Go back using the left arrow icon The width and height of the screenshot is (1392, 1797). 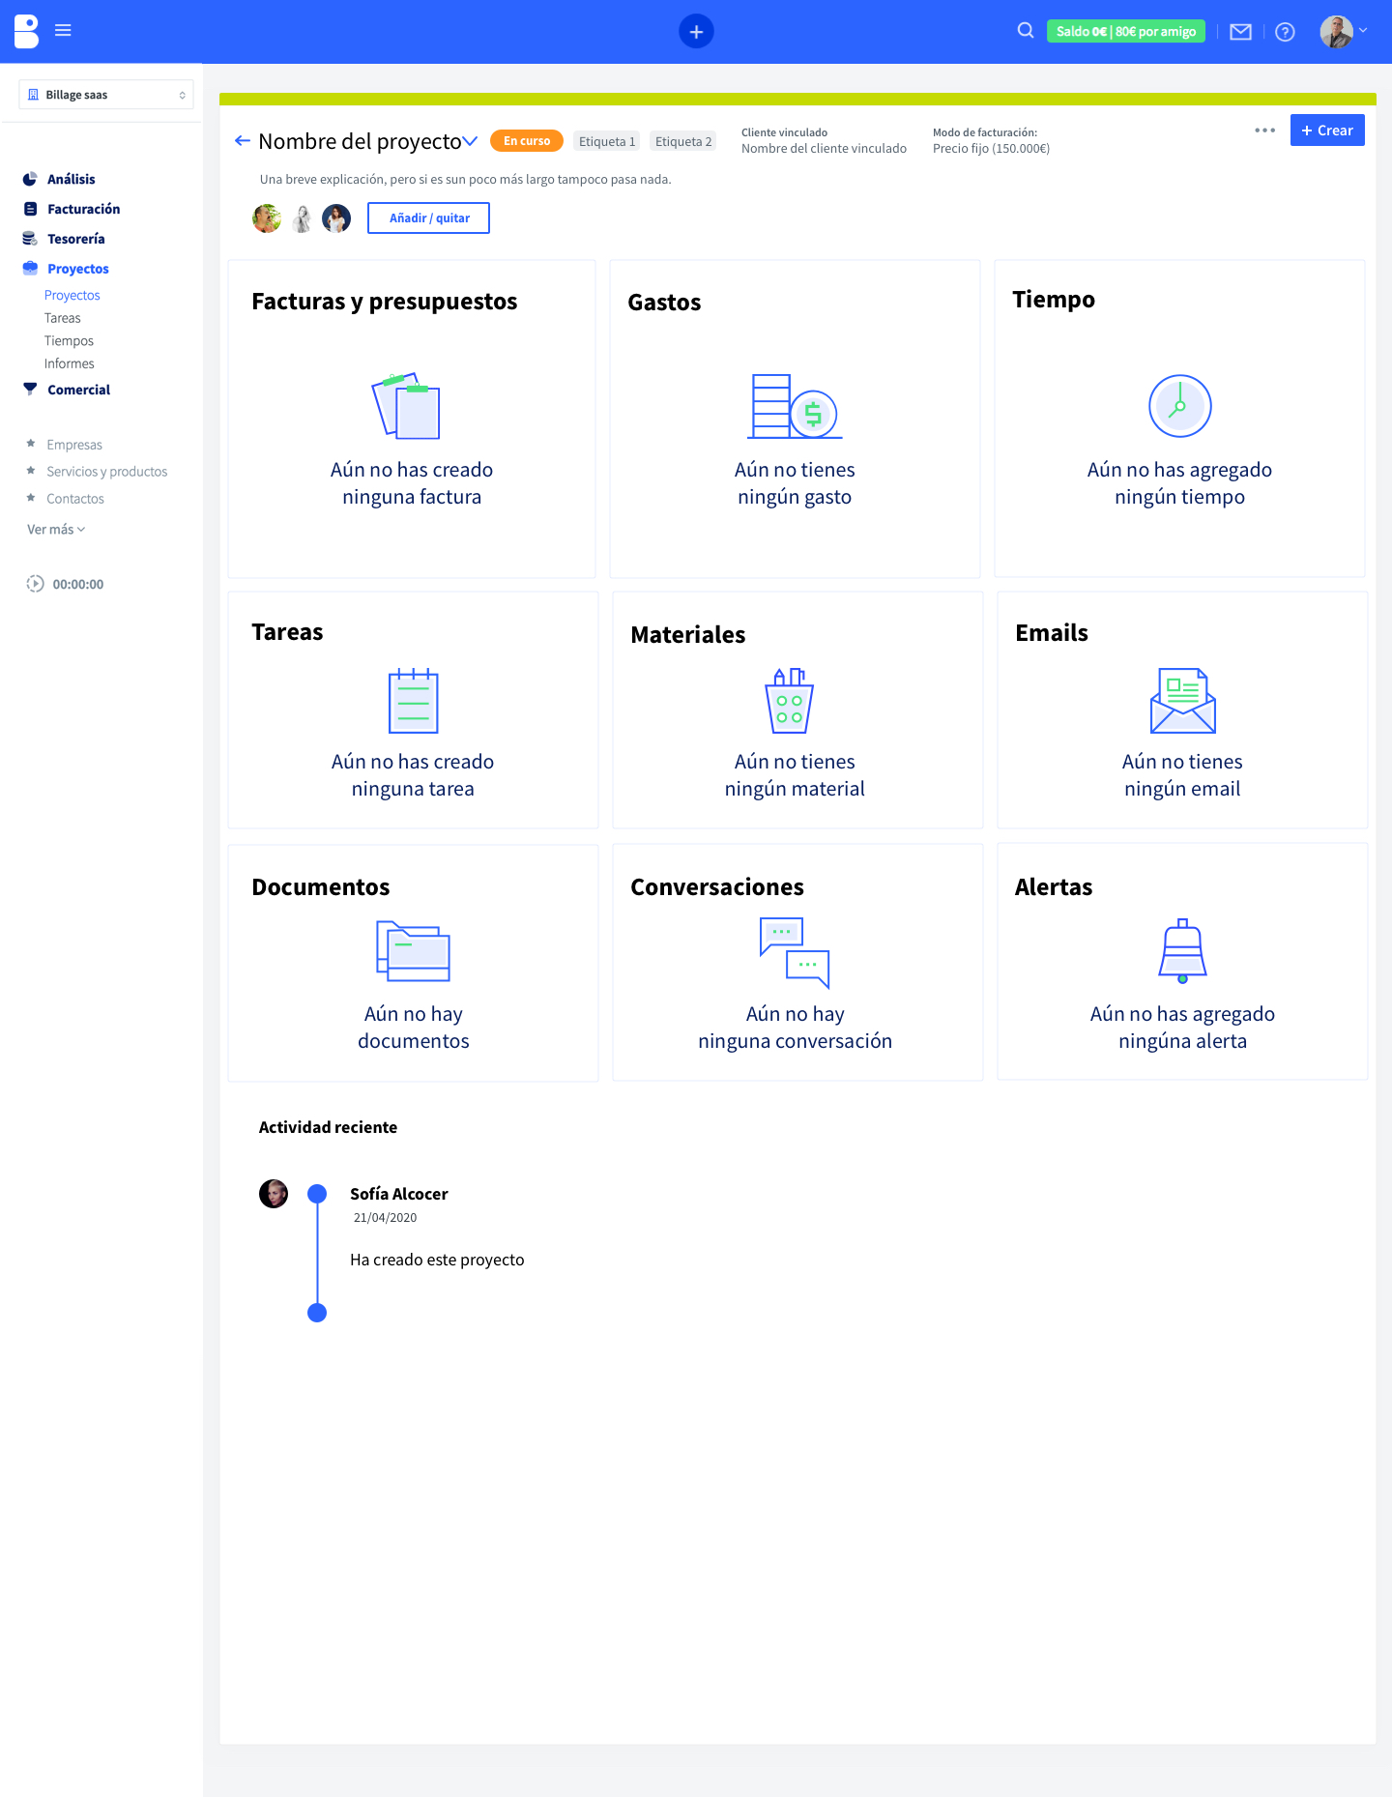point(243,141)
